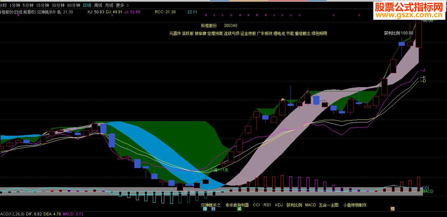Click the 停 event marker icon
Viewport: 447px width, 217px height.
pos(205,209)
